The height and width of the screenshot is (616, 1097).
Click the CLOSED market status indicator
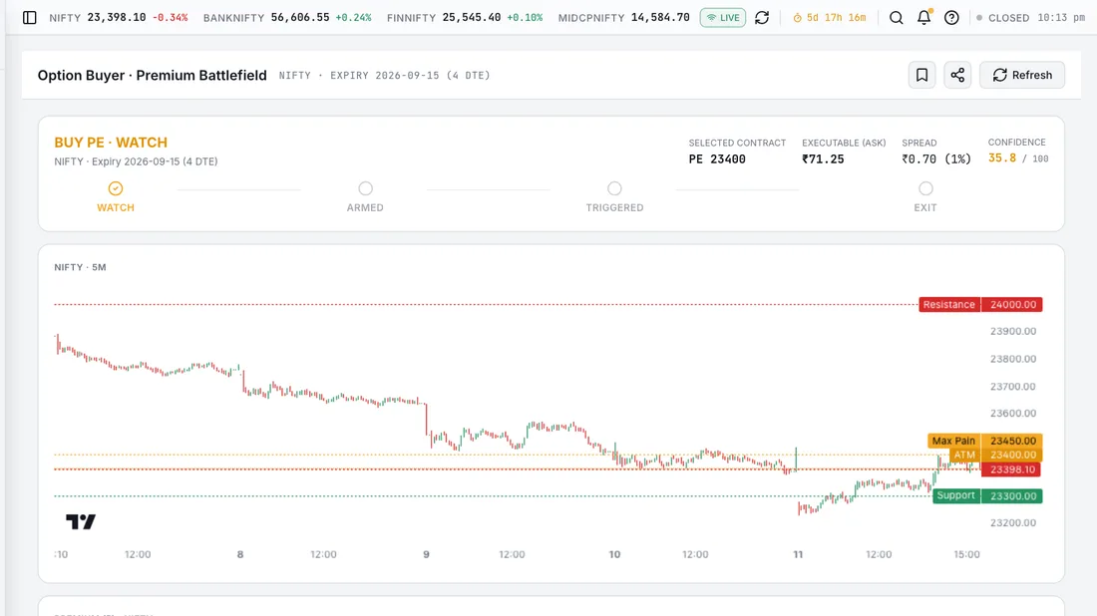1003,18
